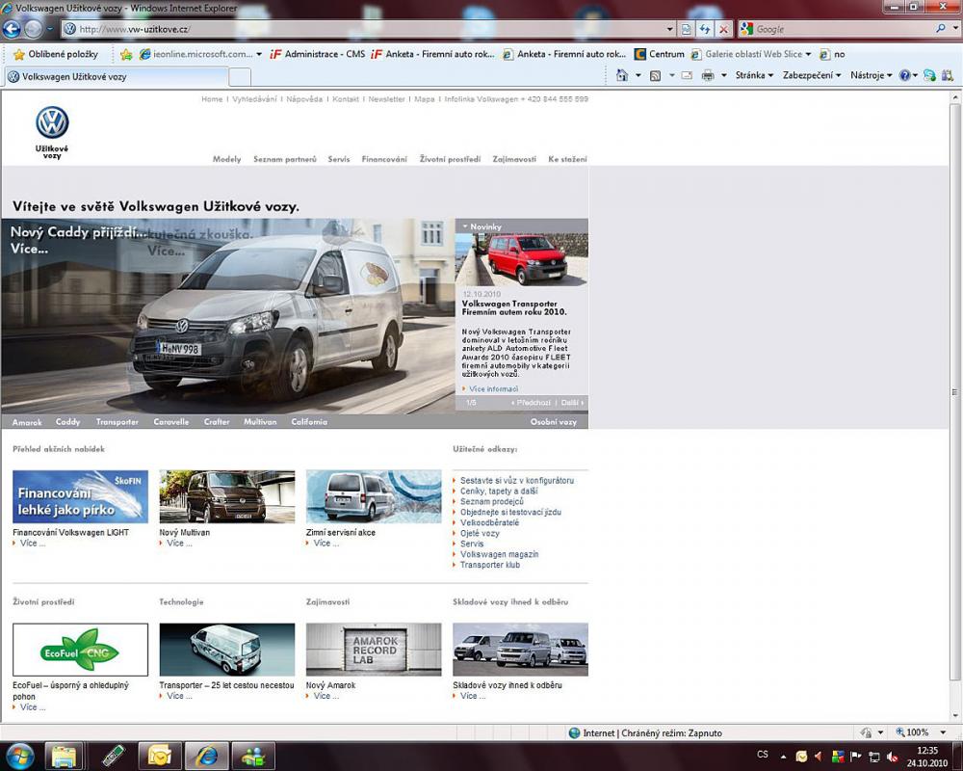Click the Print icon in command bar
This screenshot has width=963, height=771.
pyautogui.click(x=708, y=75)
